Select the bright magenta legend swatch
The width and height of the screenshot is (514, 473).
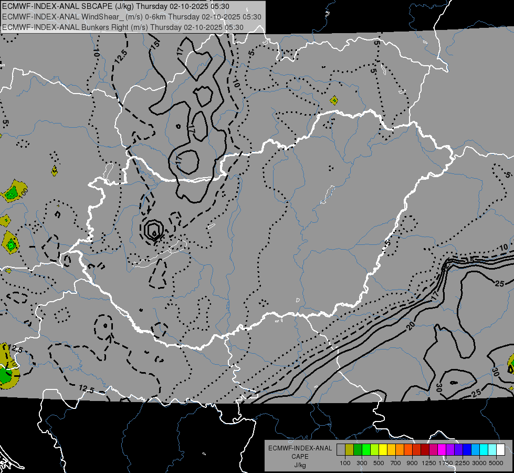click(442, 449)
